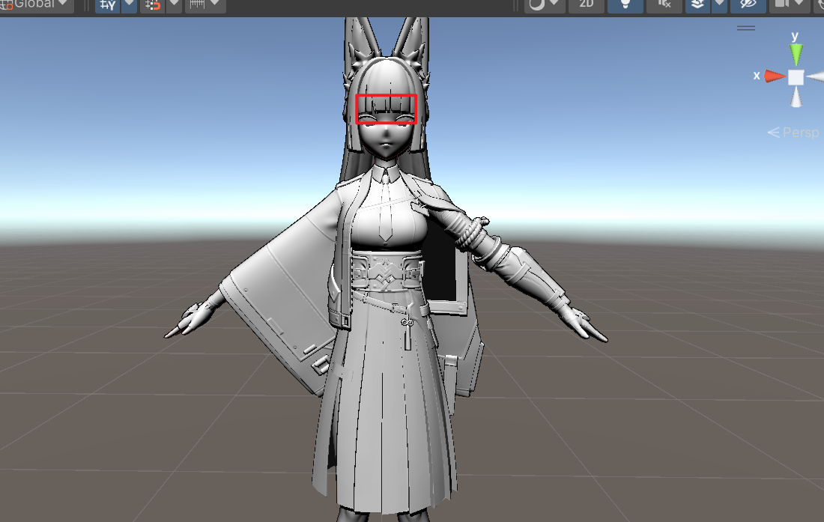The height and width of the screenshot is (522, 824).
Task: Toggle hidden objects eye-slash visibility
Action: (748, 4)
